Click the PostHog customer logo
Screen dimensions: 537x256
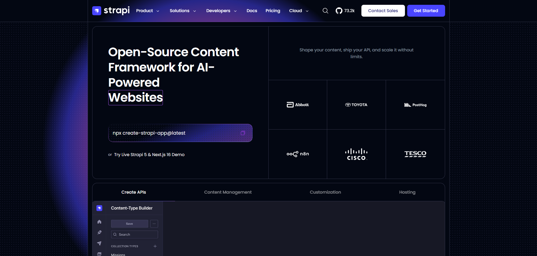click(x=415, y=105)
